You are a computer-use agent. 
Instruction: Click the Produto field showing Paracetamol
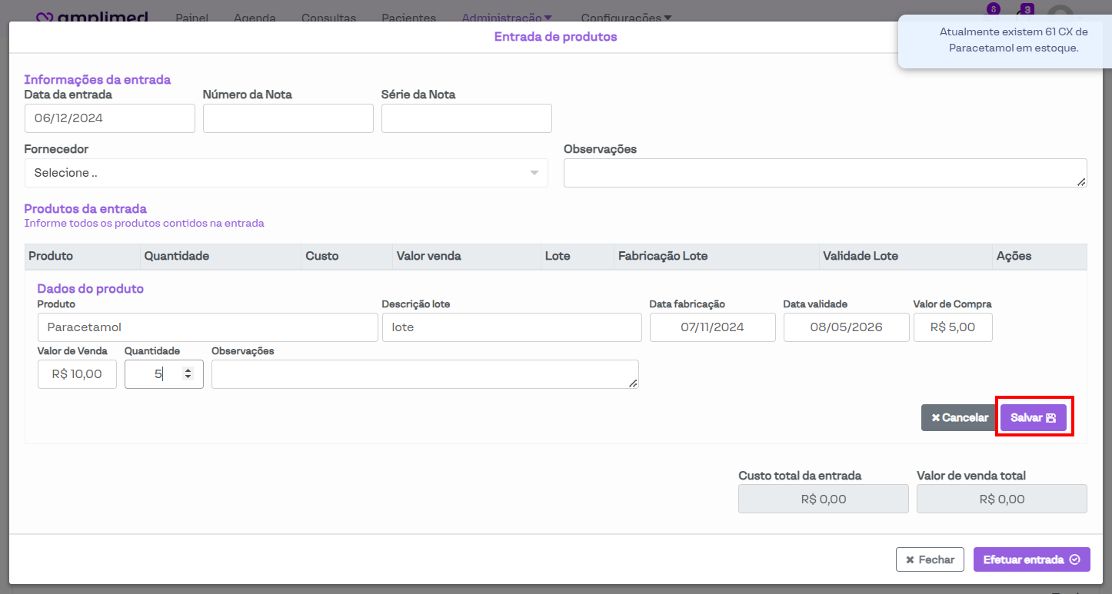(x=207, y=327)
